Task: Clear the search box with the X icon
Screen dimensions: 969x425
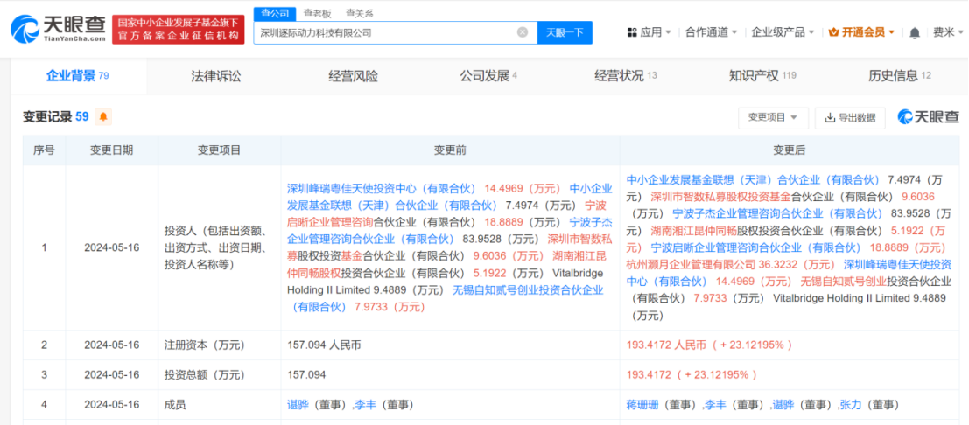Action: point(523,32)
